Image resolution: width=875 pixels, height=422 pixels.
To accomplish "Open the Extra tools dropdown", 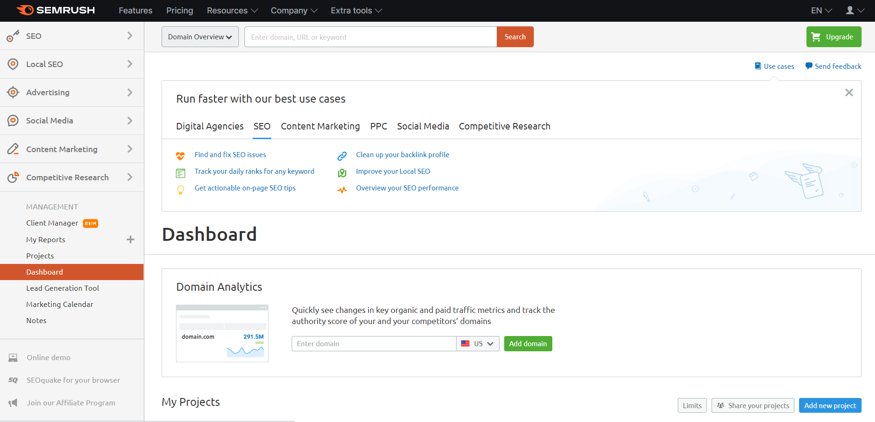I will click(x=356, y=10).
